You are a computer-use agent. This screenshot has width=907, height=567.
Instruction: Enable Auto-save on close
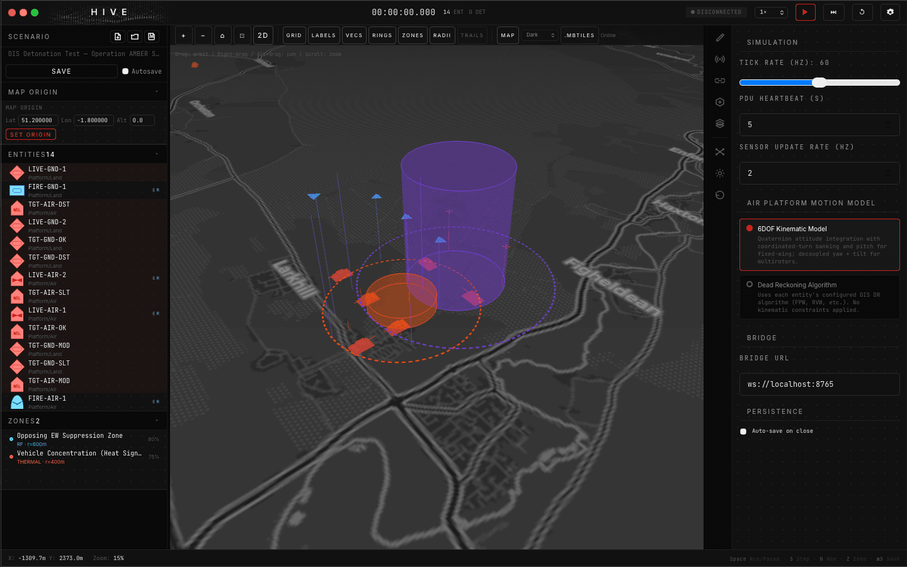(743, 432)
